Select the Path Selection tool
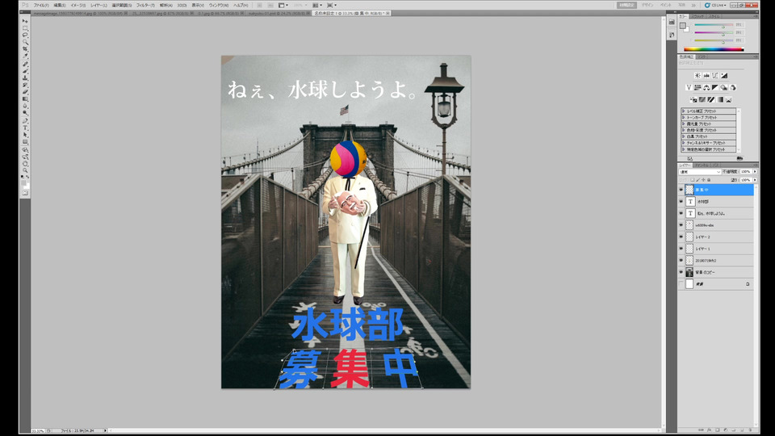 25,135
